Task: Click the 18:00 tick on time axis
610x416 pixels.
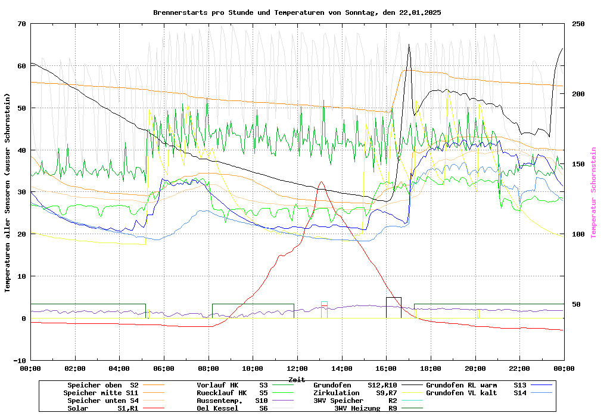Action: point(431,368)
